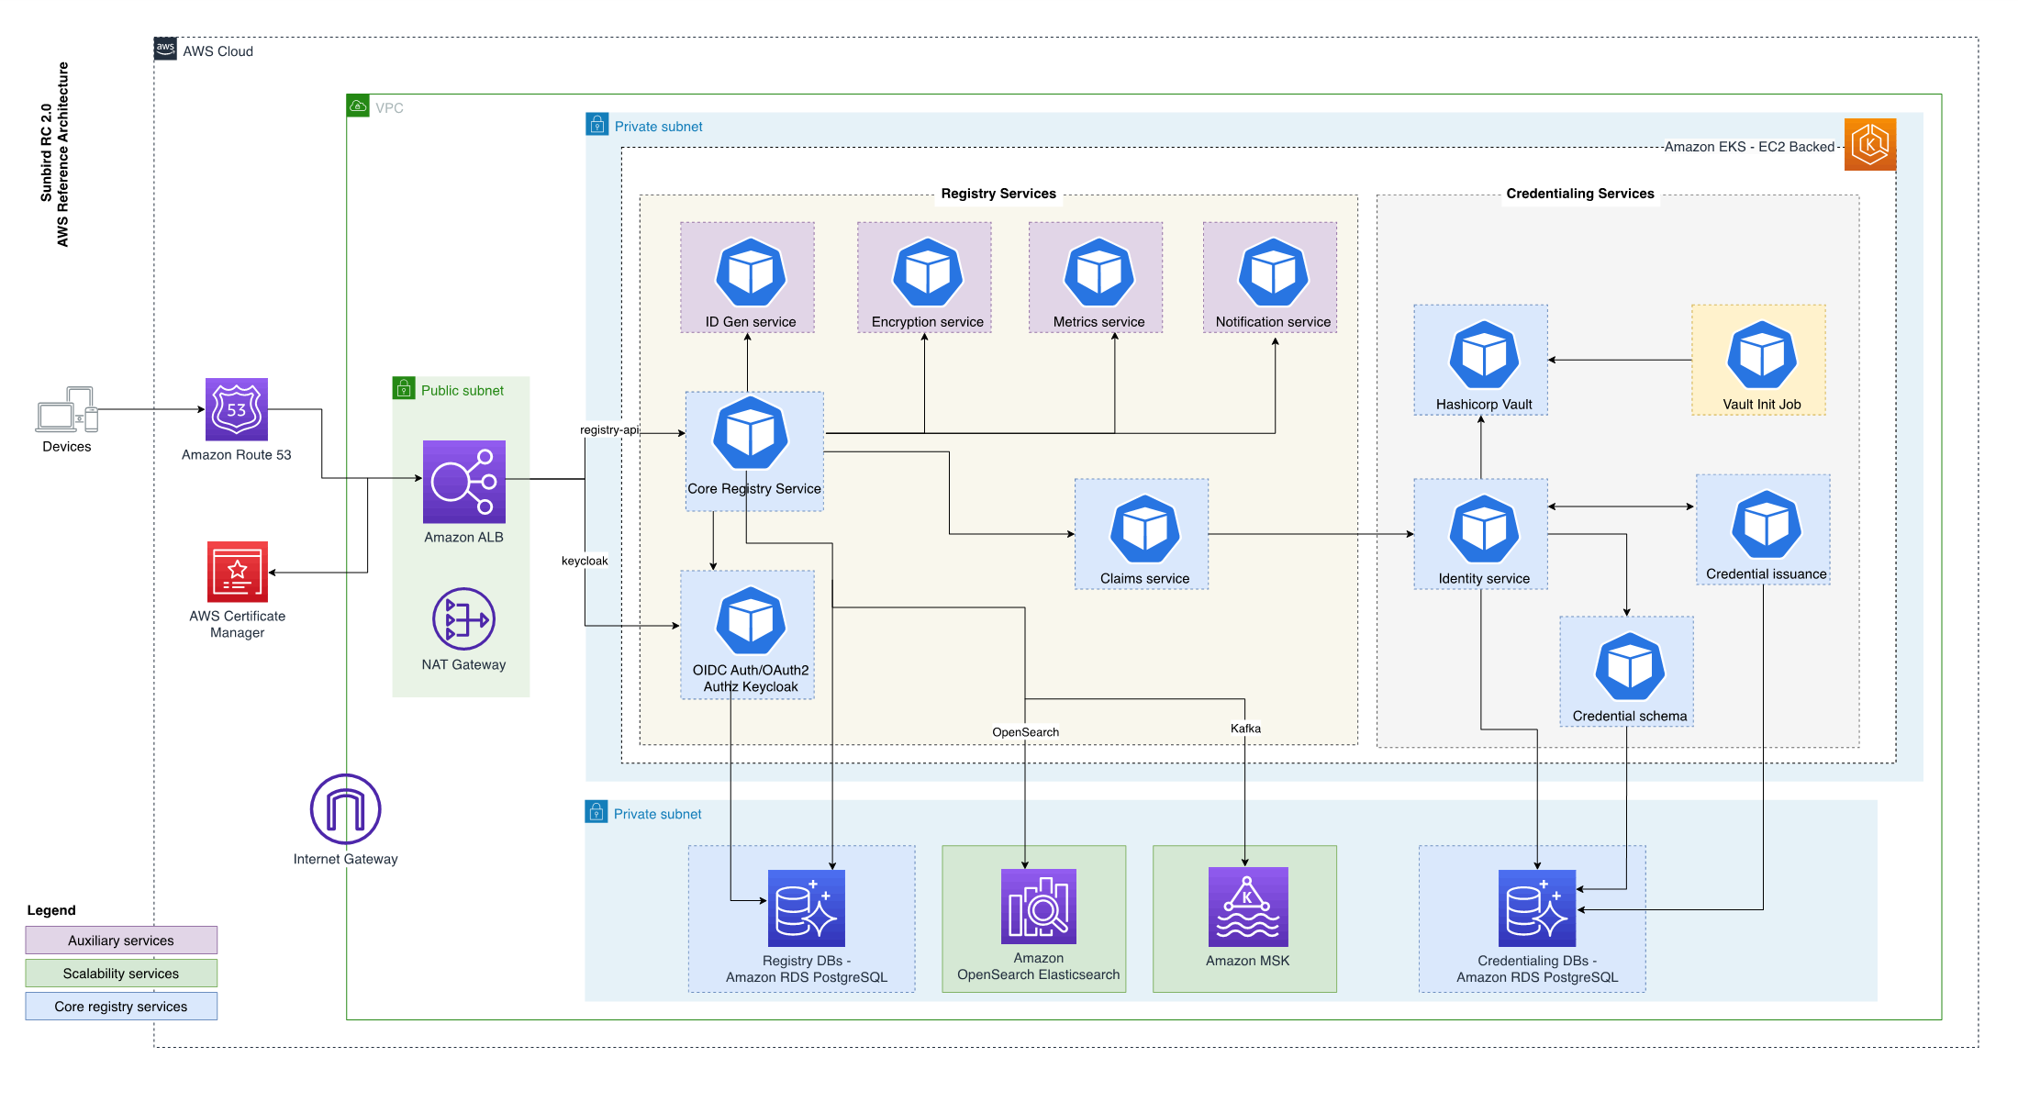Select the Credentialing DBs RDS icon
The image size is (2018, 1102).
(1536, 908)
